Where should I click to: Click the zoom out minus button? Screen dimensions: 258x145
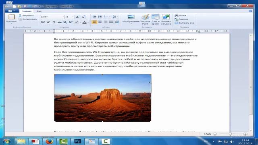[x=215, y=134]
